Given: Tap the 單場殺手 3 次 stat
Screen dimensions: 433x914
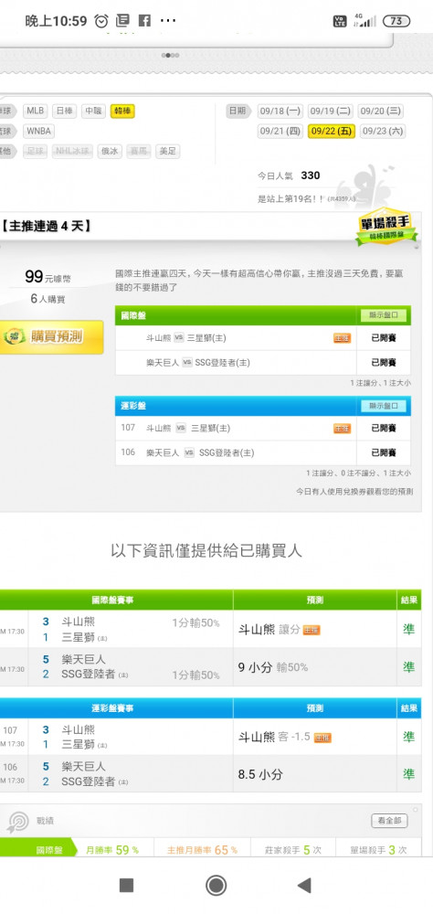Looking at the screenshot, I should pos(379,850).
